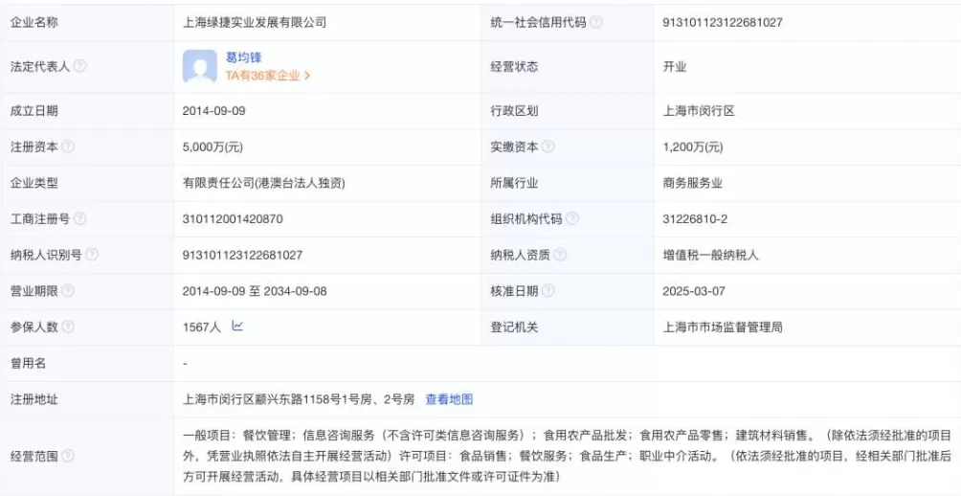Open the help icon beside 统一社会信用代码
Image resolution: width=961 pixels, height=496 pixels.
point(595,23)
